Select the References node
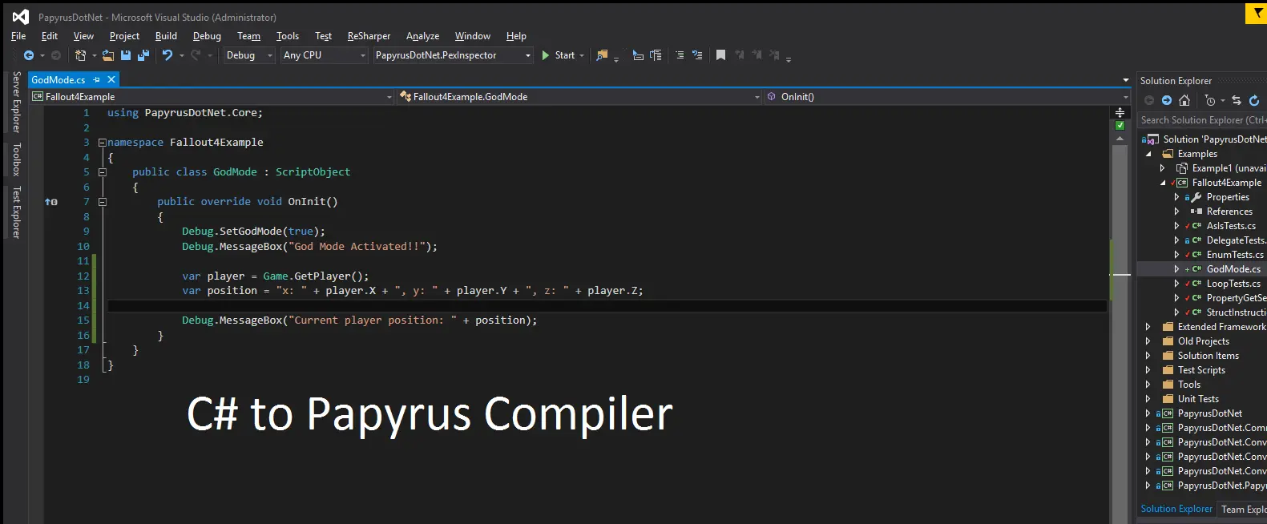 [1229, 212]
